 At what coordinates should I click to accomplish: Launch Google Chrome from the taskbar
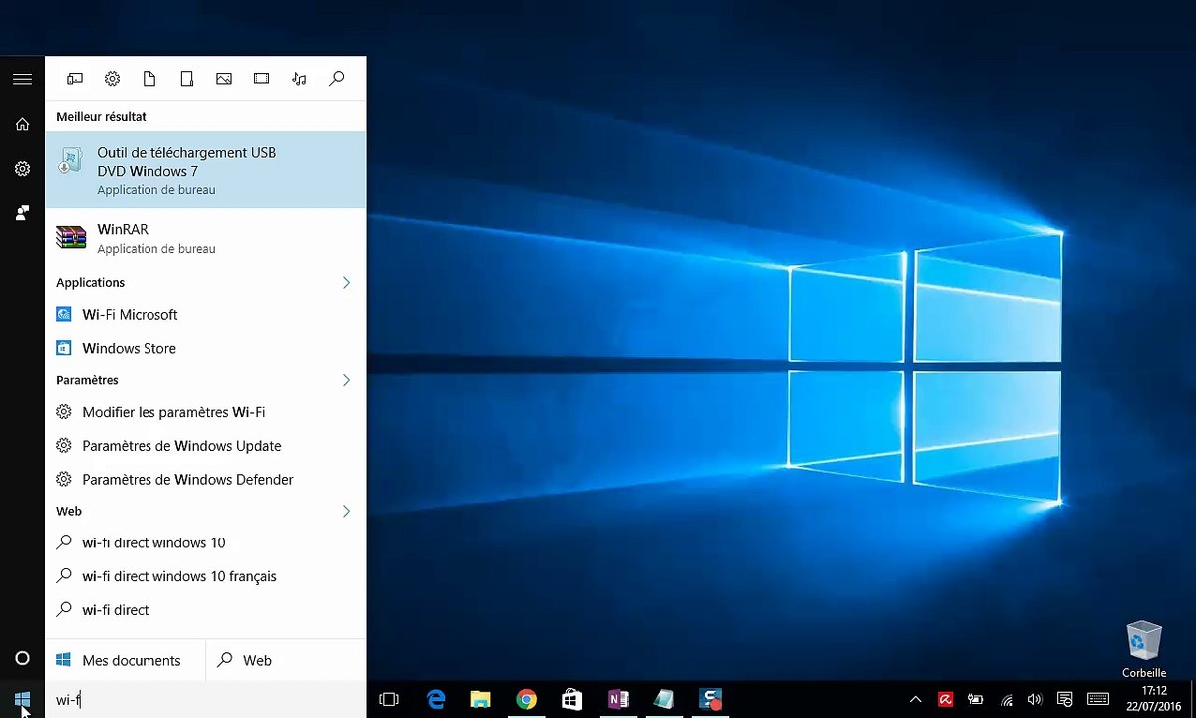[526, 699]
